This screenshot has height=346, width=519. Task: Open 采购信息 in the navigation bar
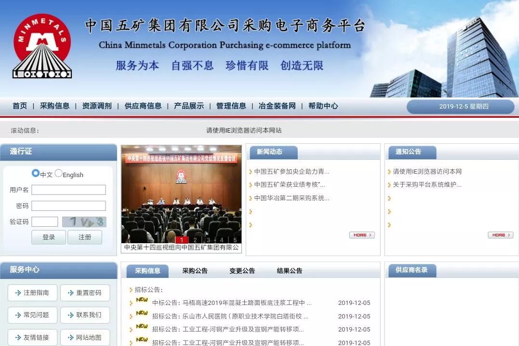click(54, 106)
